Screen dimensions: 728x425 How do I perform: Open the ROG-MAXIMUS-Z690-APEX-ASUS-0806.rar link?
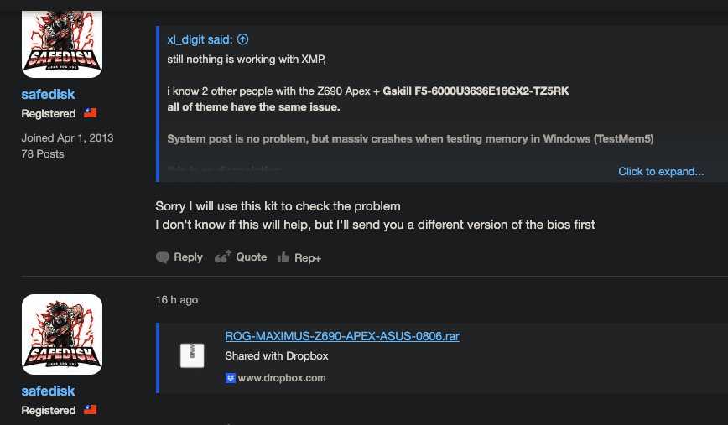[342, 336]
